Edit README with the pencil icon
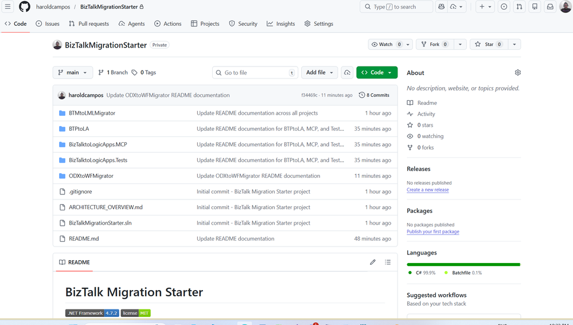573x325 pixels. [373, 262]
